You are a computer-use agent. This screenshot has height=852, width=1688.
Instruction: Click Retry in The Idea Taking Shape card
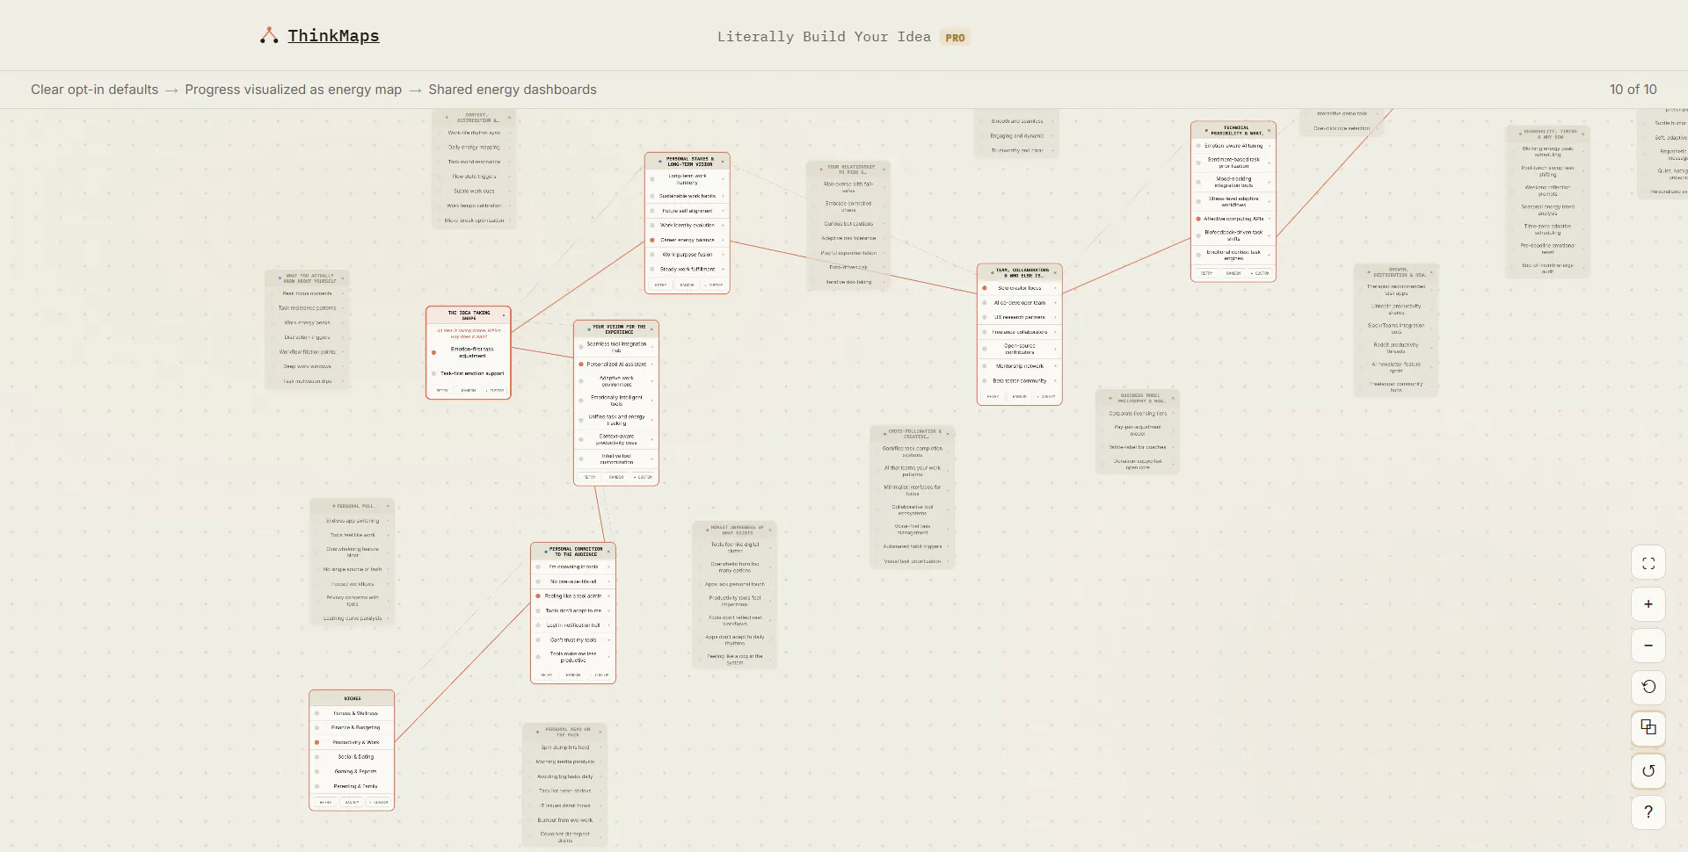coord(442,390)
